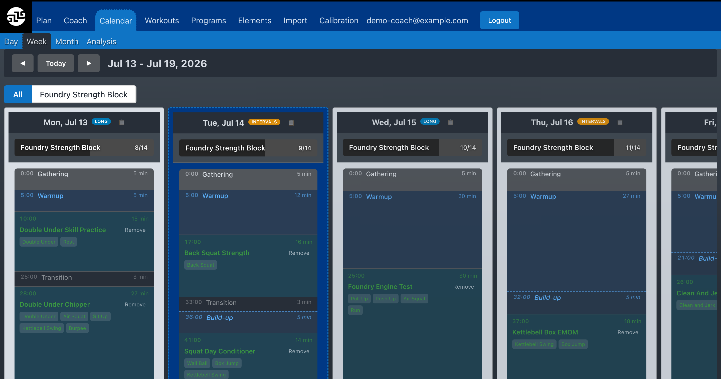Click INTERVALS badge on Tuesday

[x=264, y=122]
